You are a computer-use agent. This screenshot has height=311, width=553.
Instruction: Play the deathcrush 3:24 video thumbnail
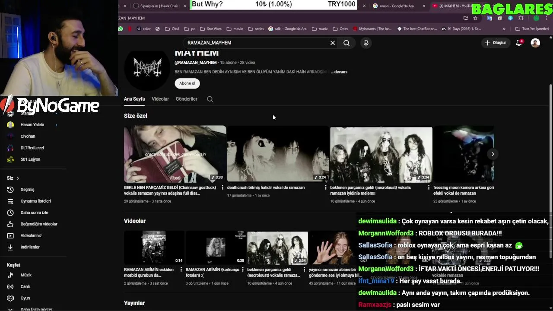[278, 154]
